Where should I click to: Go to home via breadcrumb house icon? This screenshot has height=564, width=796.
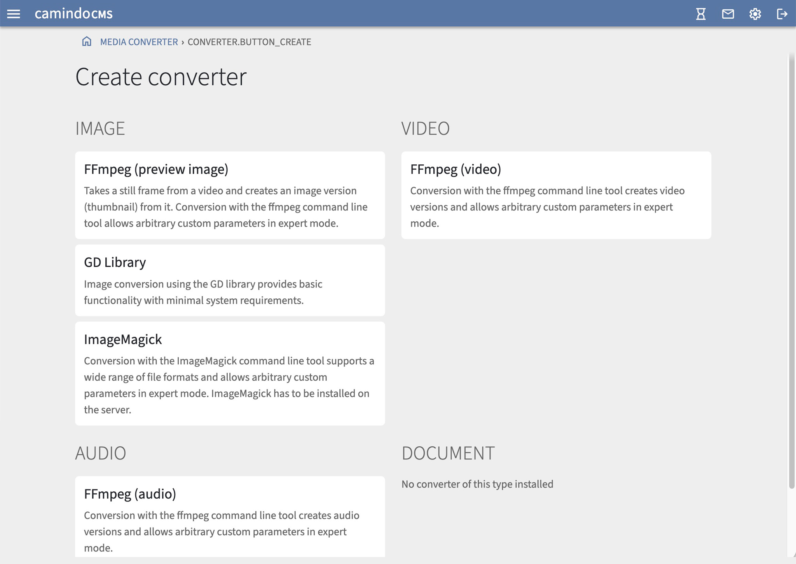point(87,41)
